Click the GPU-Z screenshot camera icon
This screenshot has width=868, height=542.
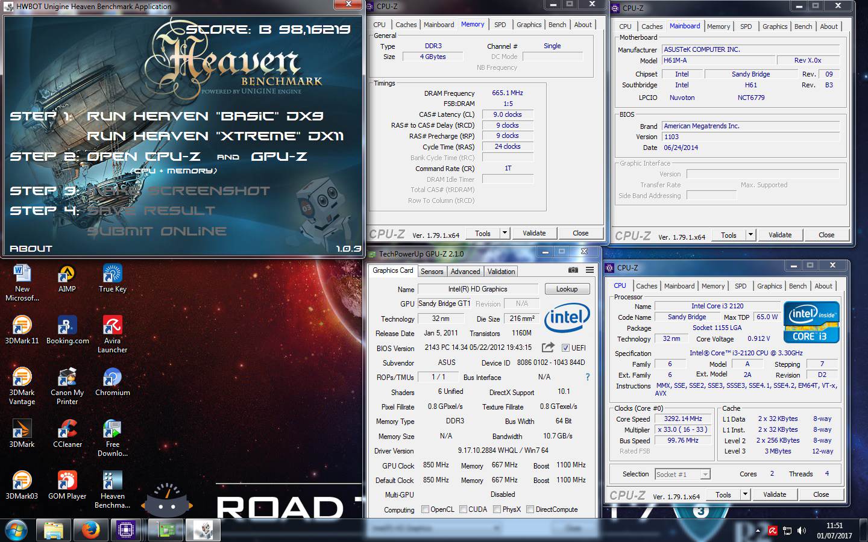[573, 270]
